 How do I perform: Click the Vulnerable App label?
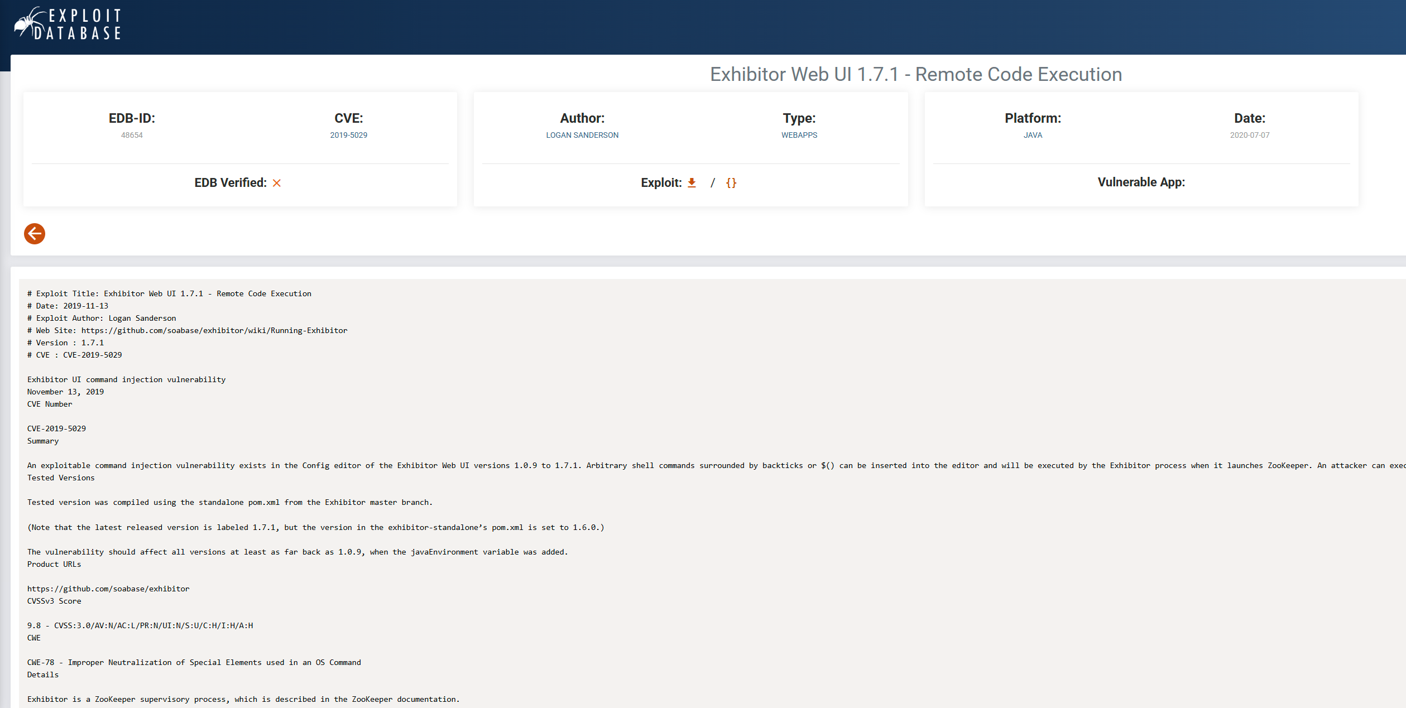(1141, 182)
